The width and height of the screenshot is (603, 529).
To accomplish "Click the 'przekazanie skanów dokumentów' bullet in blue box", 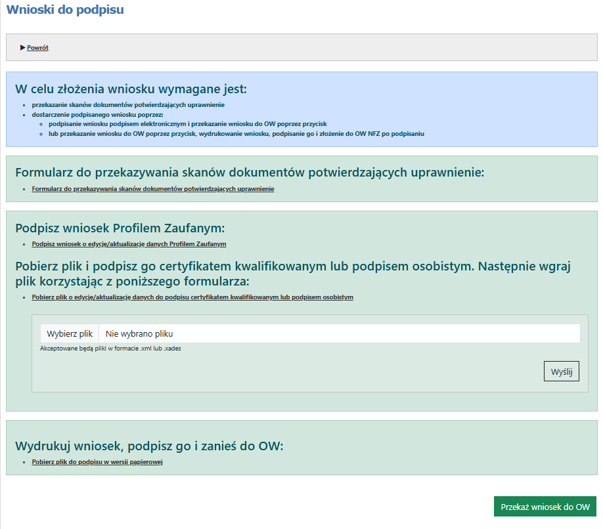I will 128,105.
